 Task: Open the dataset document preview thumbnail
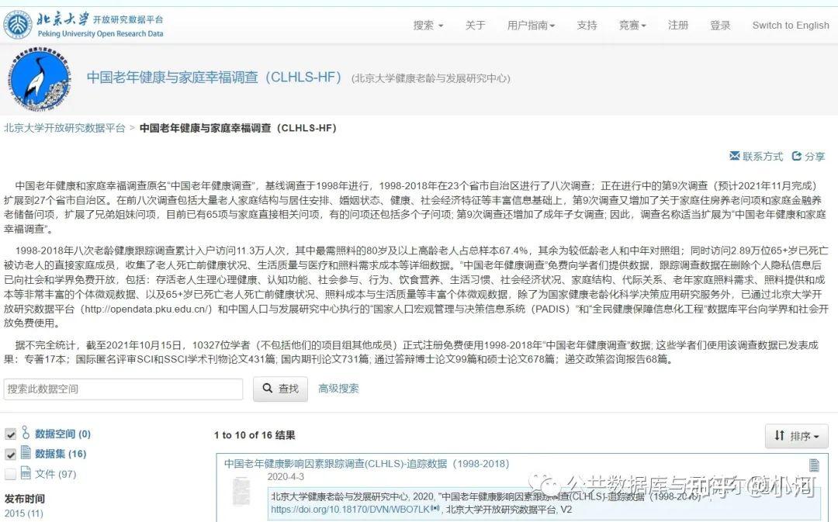tap(241, 491)
